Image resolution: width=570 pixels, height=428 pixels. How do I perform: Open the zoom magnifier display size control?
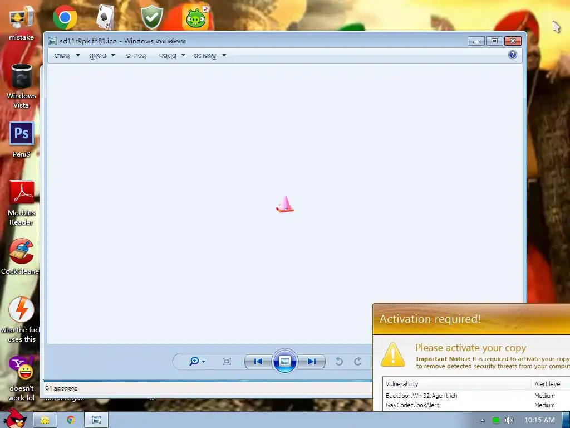197,361
